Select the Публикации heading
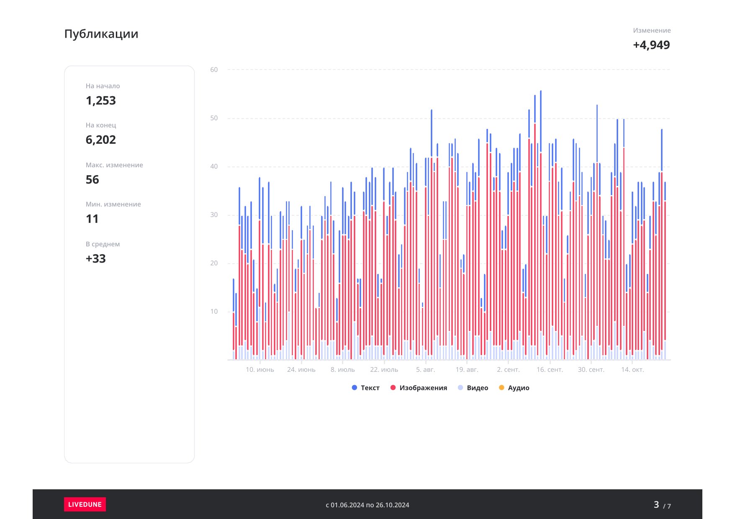 pos(101,34)
